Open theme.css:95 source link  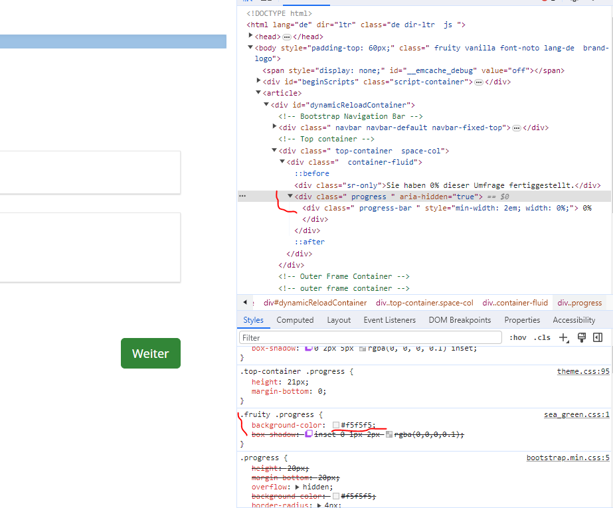point(583,371)
